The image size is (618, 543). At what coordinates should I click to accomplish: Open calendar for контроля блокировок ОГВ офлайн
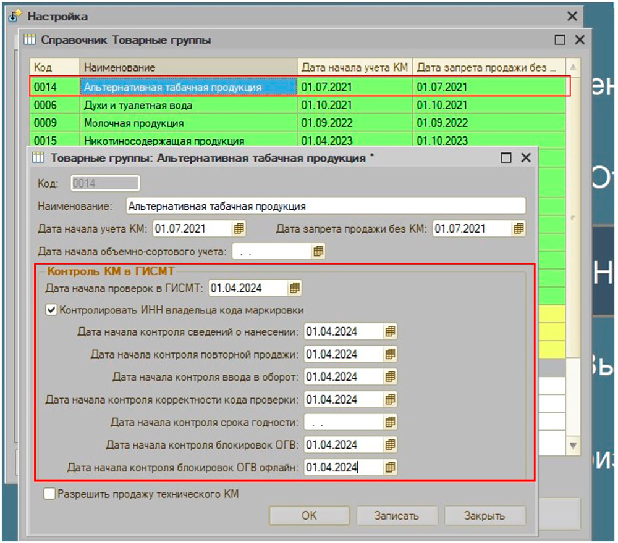click(x=390, y=468)
